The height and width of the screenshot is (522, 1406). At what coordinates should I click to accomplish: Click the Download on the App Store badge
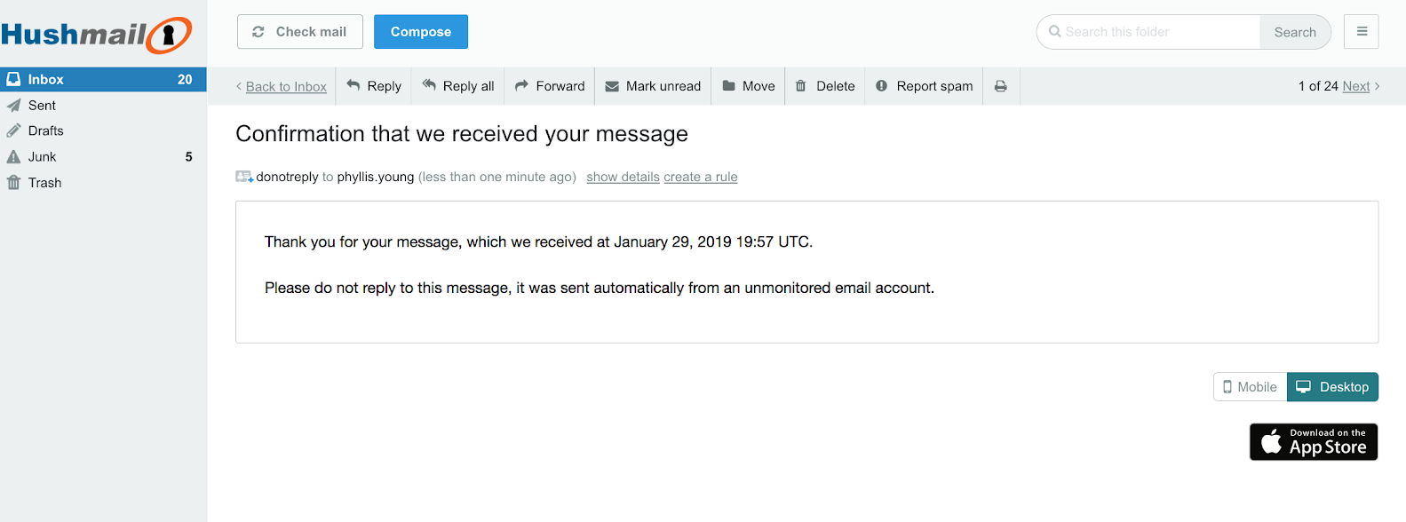1314,442
